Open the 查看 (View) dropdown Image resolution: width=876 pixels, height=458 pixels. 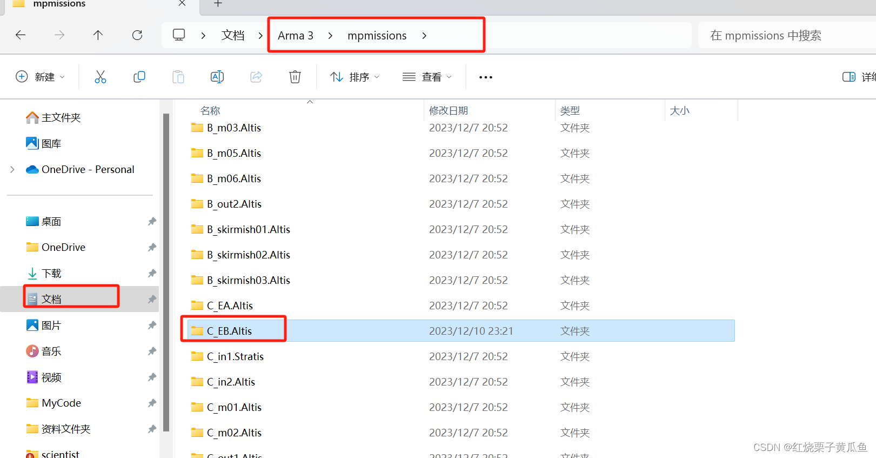(427, 77)
